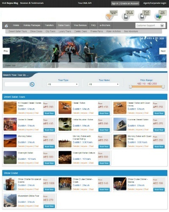Image resolution: width=169 pixels, height=212 pixels.
Task: Expand the Customer Support dropdown arrow
Action: pyautogui.click(x=162, y=25)
